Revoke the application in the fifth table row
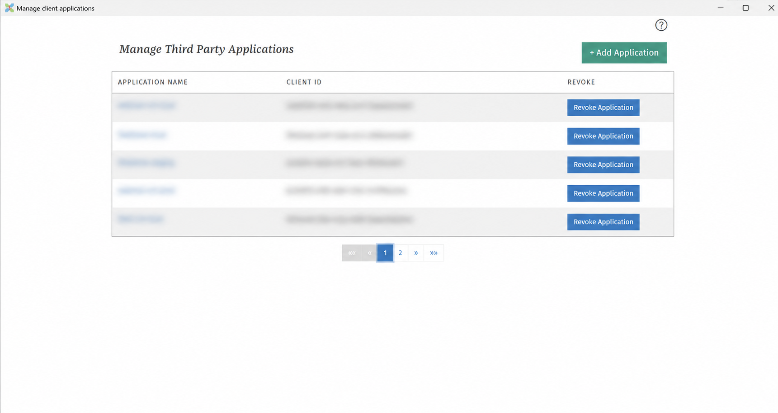 [x=603, y=222]
